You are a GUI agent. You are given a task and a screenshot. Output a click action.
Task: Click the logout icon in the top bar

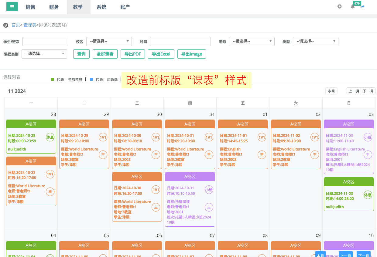(x=362, y=6)
